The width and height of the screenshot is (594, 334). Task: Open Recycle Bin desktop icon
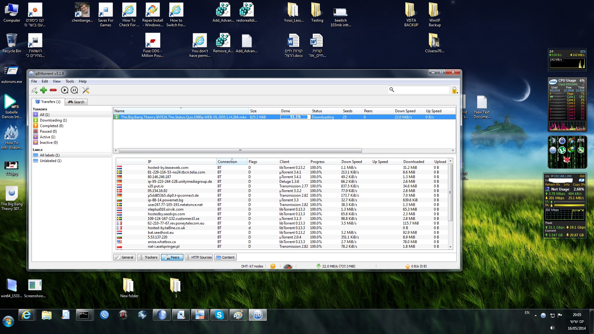coord(12,43)
